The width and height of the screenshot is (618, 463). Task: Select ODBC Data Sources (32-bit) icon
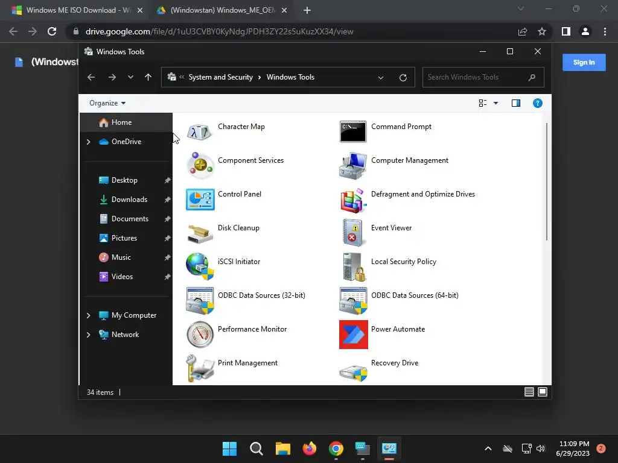[200, 301]
